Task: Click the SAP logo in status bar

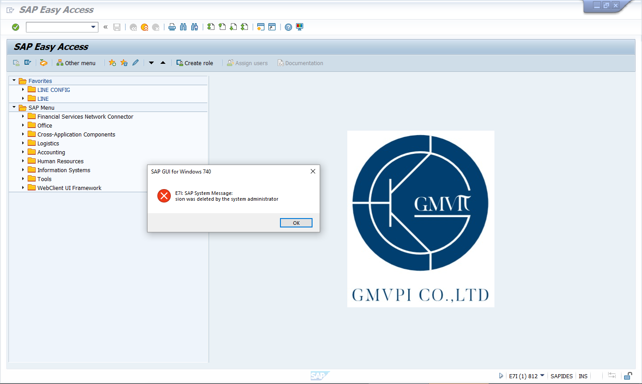Action: point(320,376)
